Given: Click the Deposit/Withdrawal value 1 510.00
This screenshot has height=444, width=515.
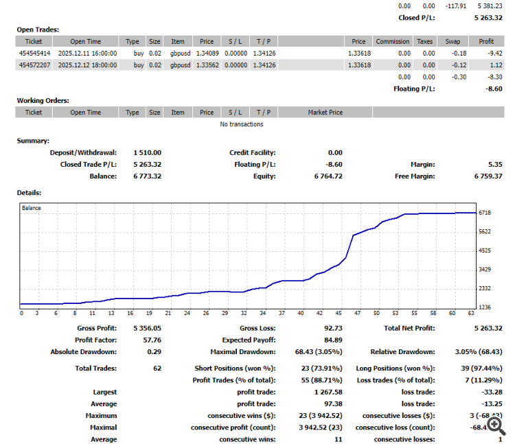Looking at the screenshot, I should [x=147, y=152].
